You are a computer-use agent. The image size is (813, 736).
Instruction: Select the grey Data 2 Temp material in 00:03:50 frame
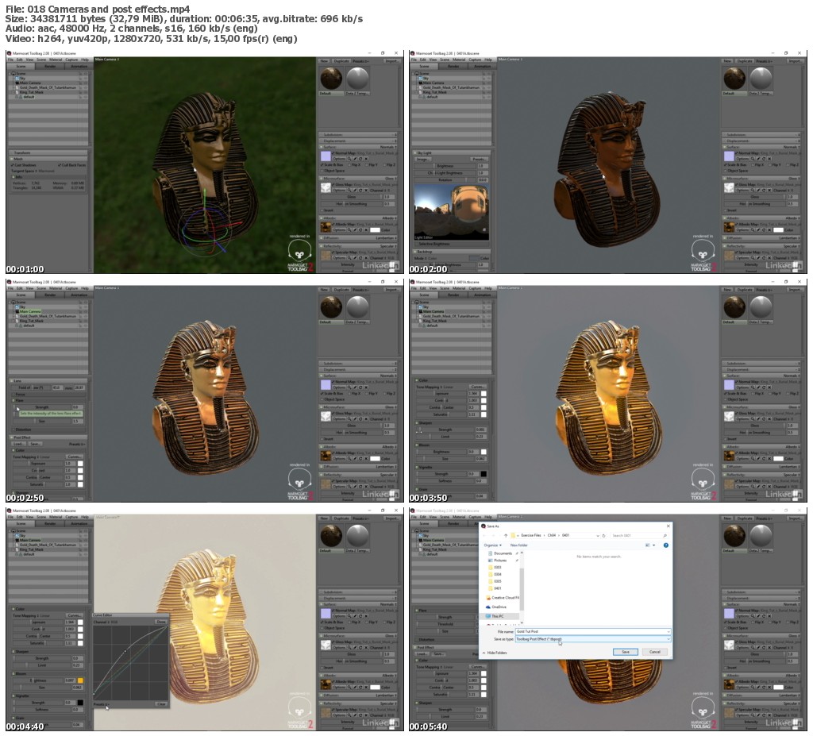click(x=761, y=307)
